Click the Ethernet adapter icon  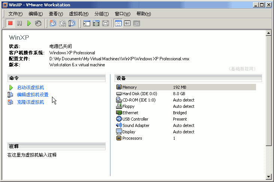pyautogui.click(x=119, y=113)
